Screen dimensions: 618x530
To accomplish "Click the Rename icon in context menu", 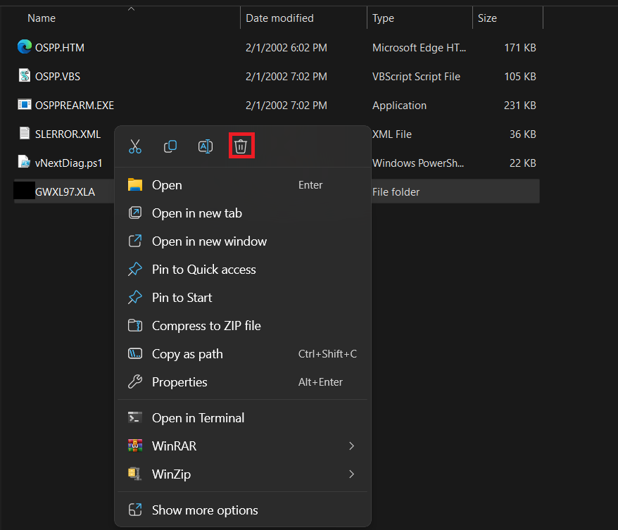I will tap(206, 146).
